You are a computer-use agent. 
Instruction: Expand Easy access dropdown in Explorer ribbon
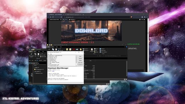pos(86,51)
